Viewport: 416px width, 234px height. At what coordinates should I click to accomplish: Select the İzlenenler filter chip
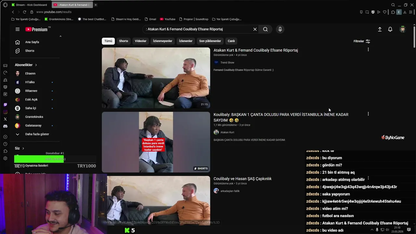pyautogui.click(x=186, y=41)
